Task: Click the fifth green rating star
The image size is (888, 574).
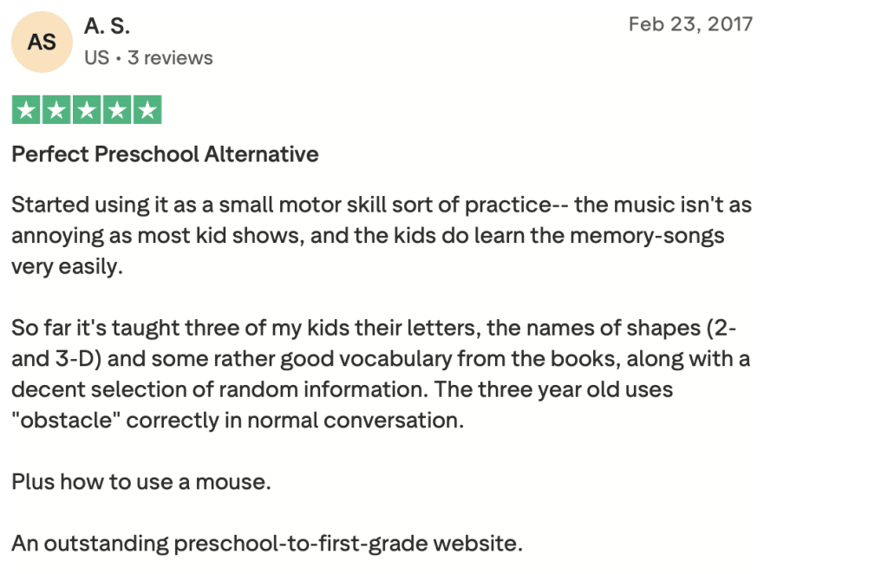Action: pyautogui.click(x=147, y=111)
